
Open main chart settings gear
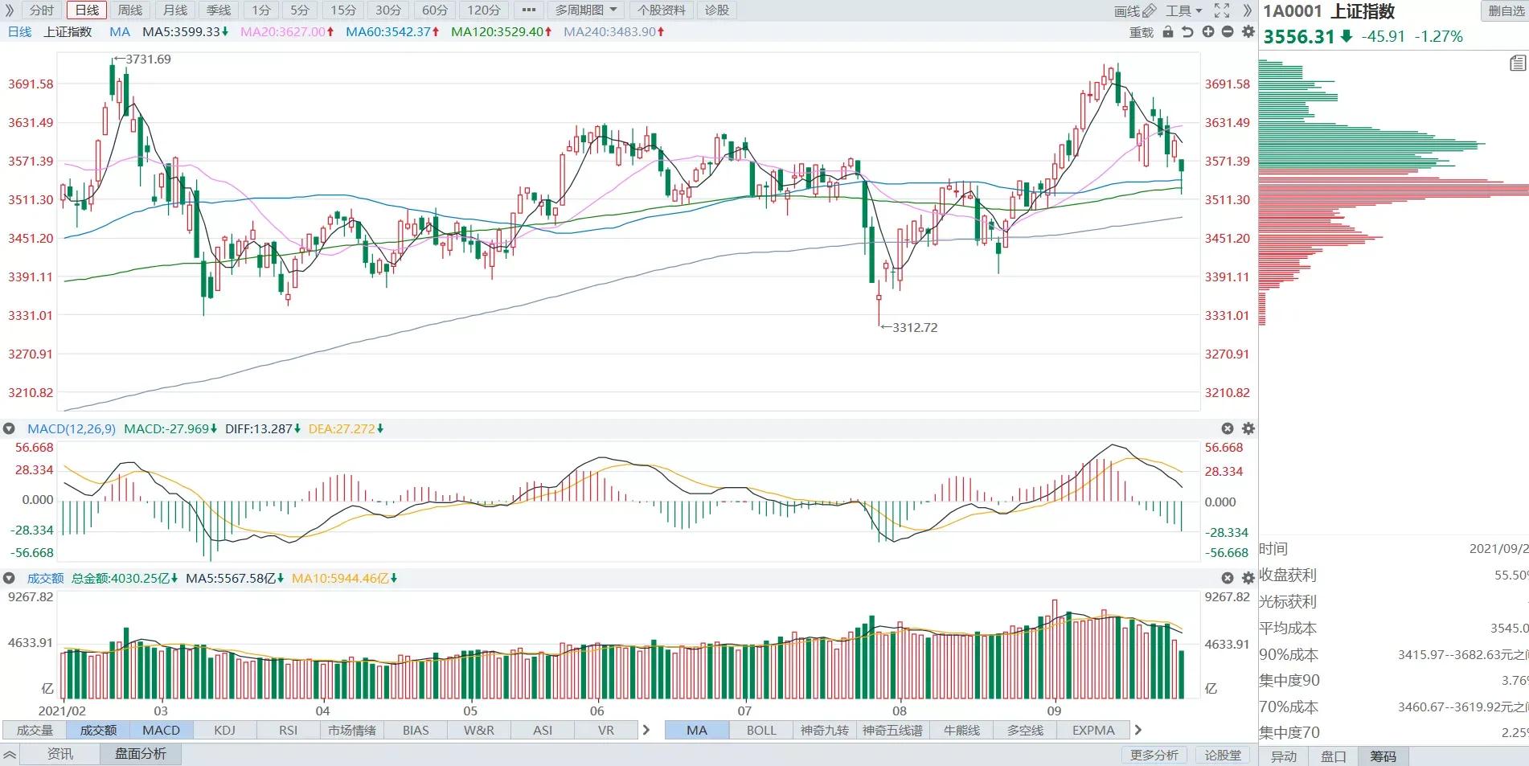coord(1248,32)
